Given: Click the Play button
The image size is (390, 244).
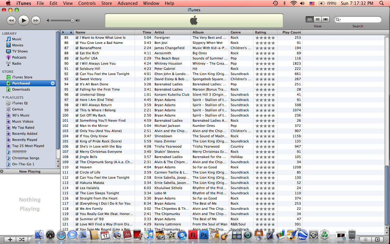Looking at the screenshot, I should (x=23, y=20).
